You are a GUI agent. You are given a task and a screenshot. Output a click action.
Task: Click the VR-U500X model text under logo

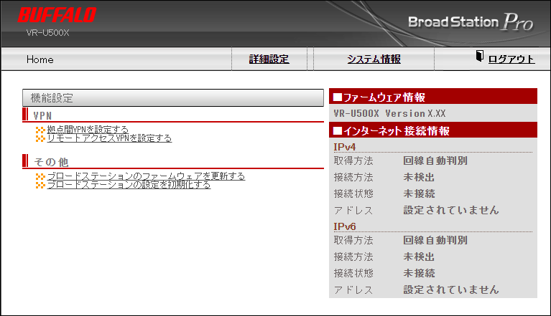point(48,33)
